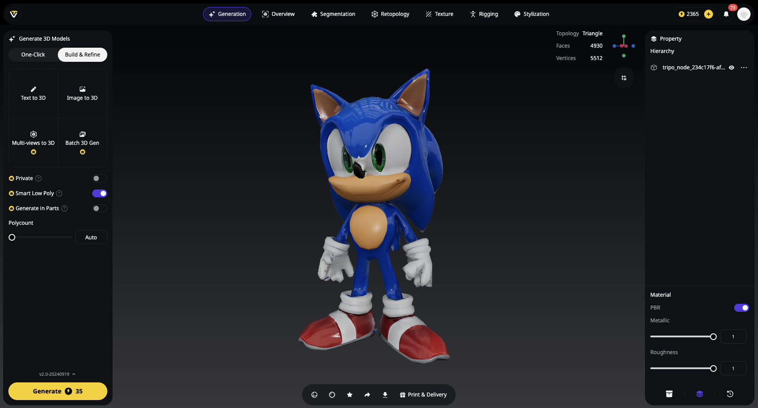Click Print & Delivery button
The height and width of the screenshot is (408, 758).
pyautogui.click(x=423, y=395)
